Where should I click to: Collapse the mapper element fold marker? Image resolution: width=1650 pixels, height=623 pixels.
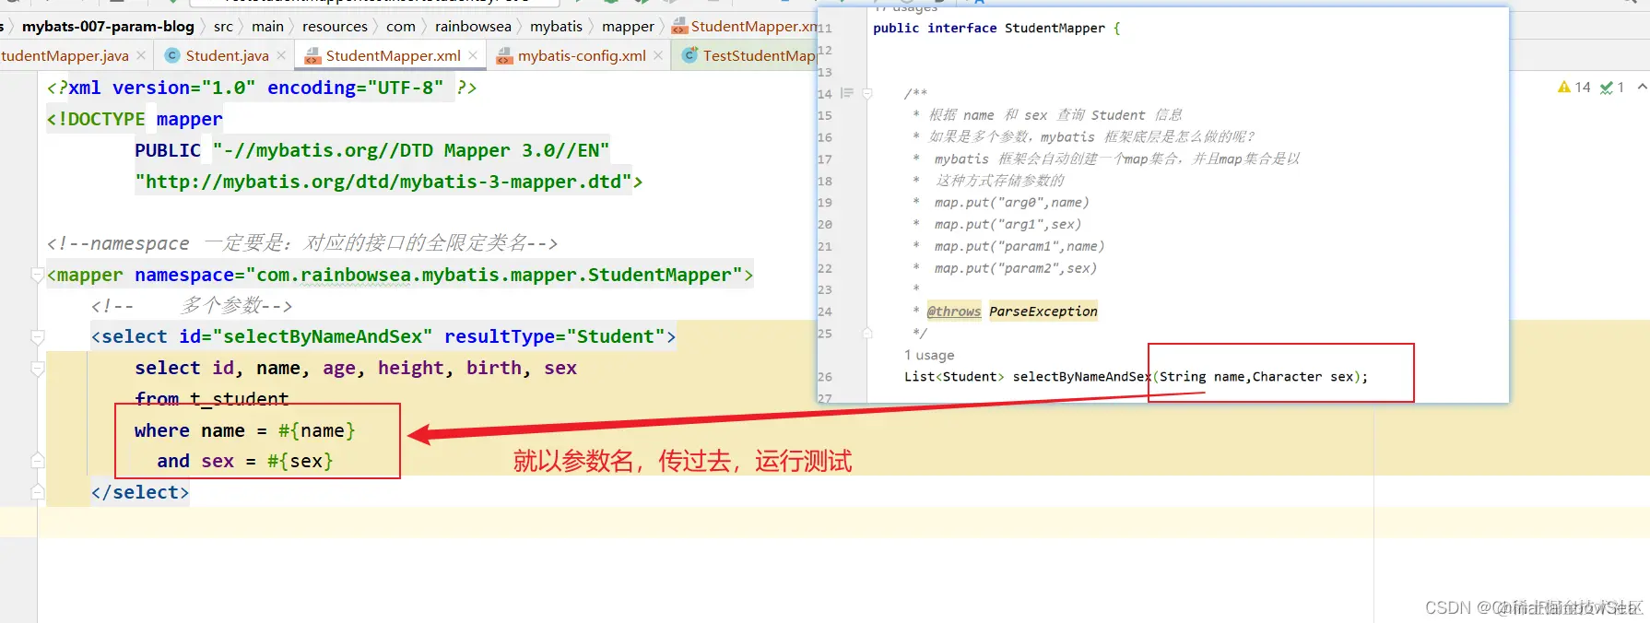click(38, 275)
